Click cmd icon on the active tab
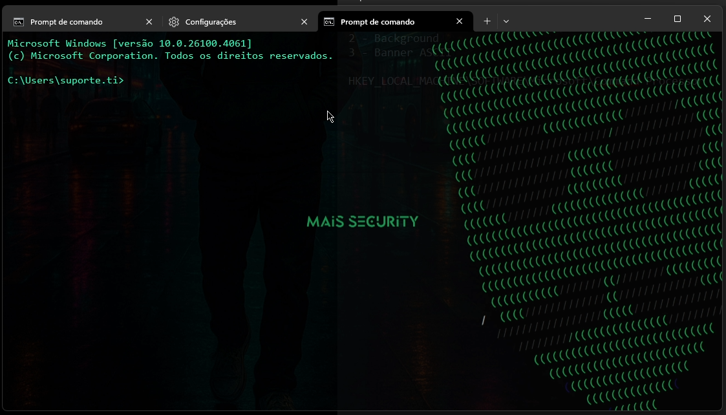Screen dimensions: 726x415 click(x=329, y=22)
